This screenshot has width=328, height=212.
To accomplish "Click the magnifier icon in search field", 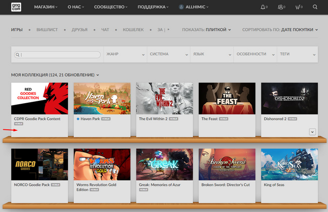I will [x=18, y=55].
